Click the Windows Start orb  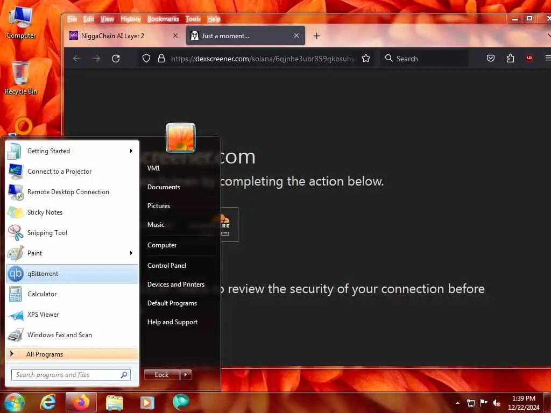point(15,403)
